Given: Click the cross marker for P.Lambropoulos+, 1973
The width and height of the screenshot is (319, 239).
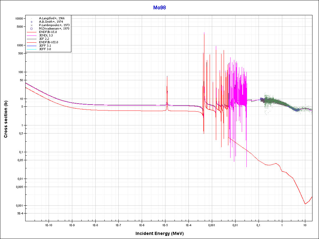Looking at the screenshot, I should pos(32,25).
